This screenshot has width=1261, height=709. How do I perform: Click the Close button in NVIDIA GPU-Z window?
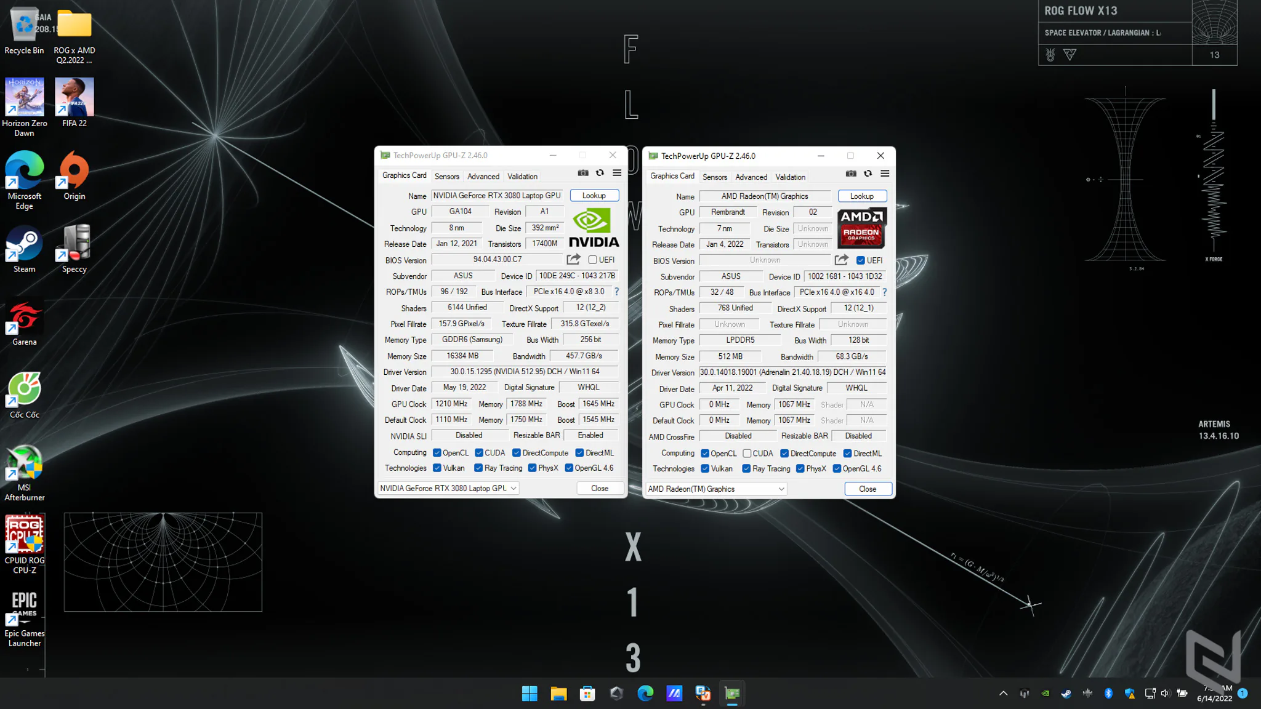pyautogui.click(x=600, y=488)
